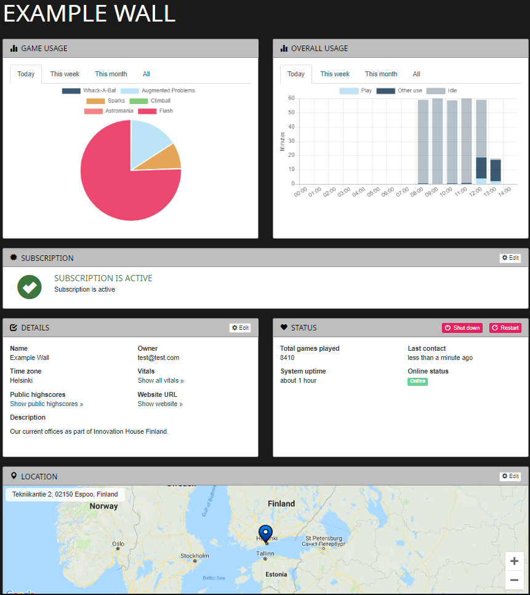Select Today tab in Game Usage

[x=26, y=74]
